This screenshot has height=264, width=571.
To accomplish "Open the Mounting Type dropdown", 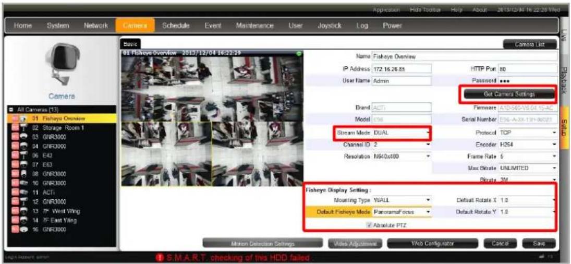I will point(402,200).
